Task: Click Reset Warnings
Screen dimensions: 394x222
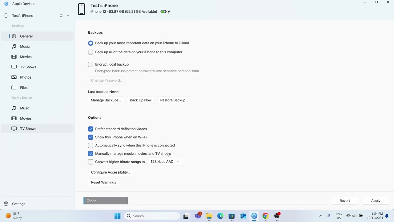Action: [x=103, y=183]
